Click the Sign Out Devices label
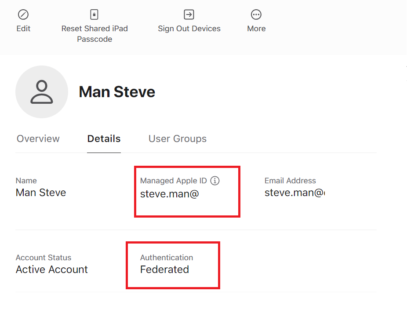407x313 pixels. [x=189, y=29]
